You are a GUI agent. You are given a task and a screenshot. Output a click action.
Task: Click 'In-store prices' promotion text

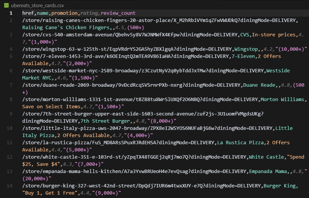pyautogui.click(x=274, y=34)
